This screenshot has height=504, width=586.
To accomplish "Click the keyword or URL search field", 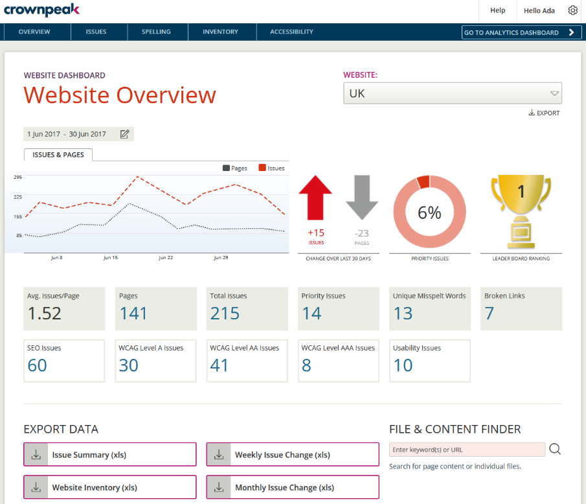I will [x=467, y=450].
